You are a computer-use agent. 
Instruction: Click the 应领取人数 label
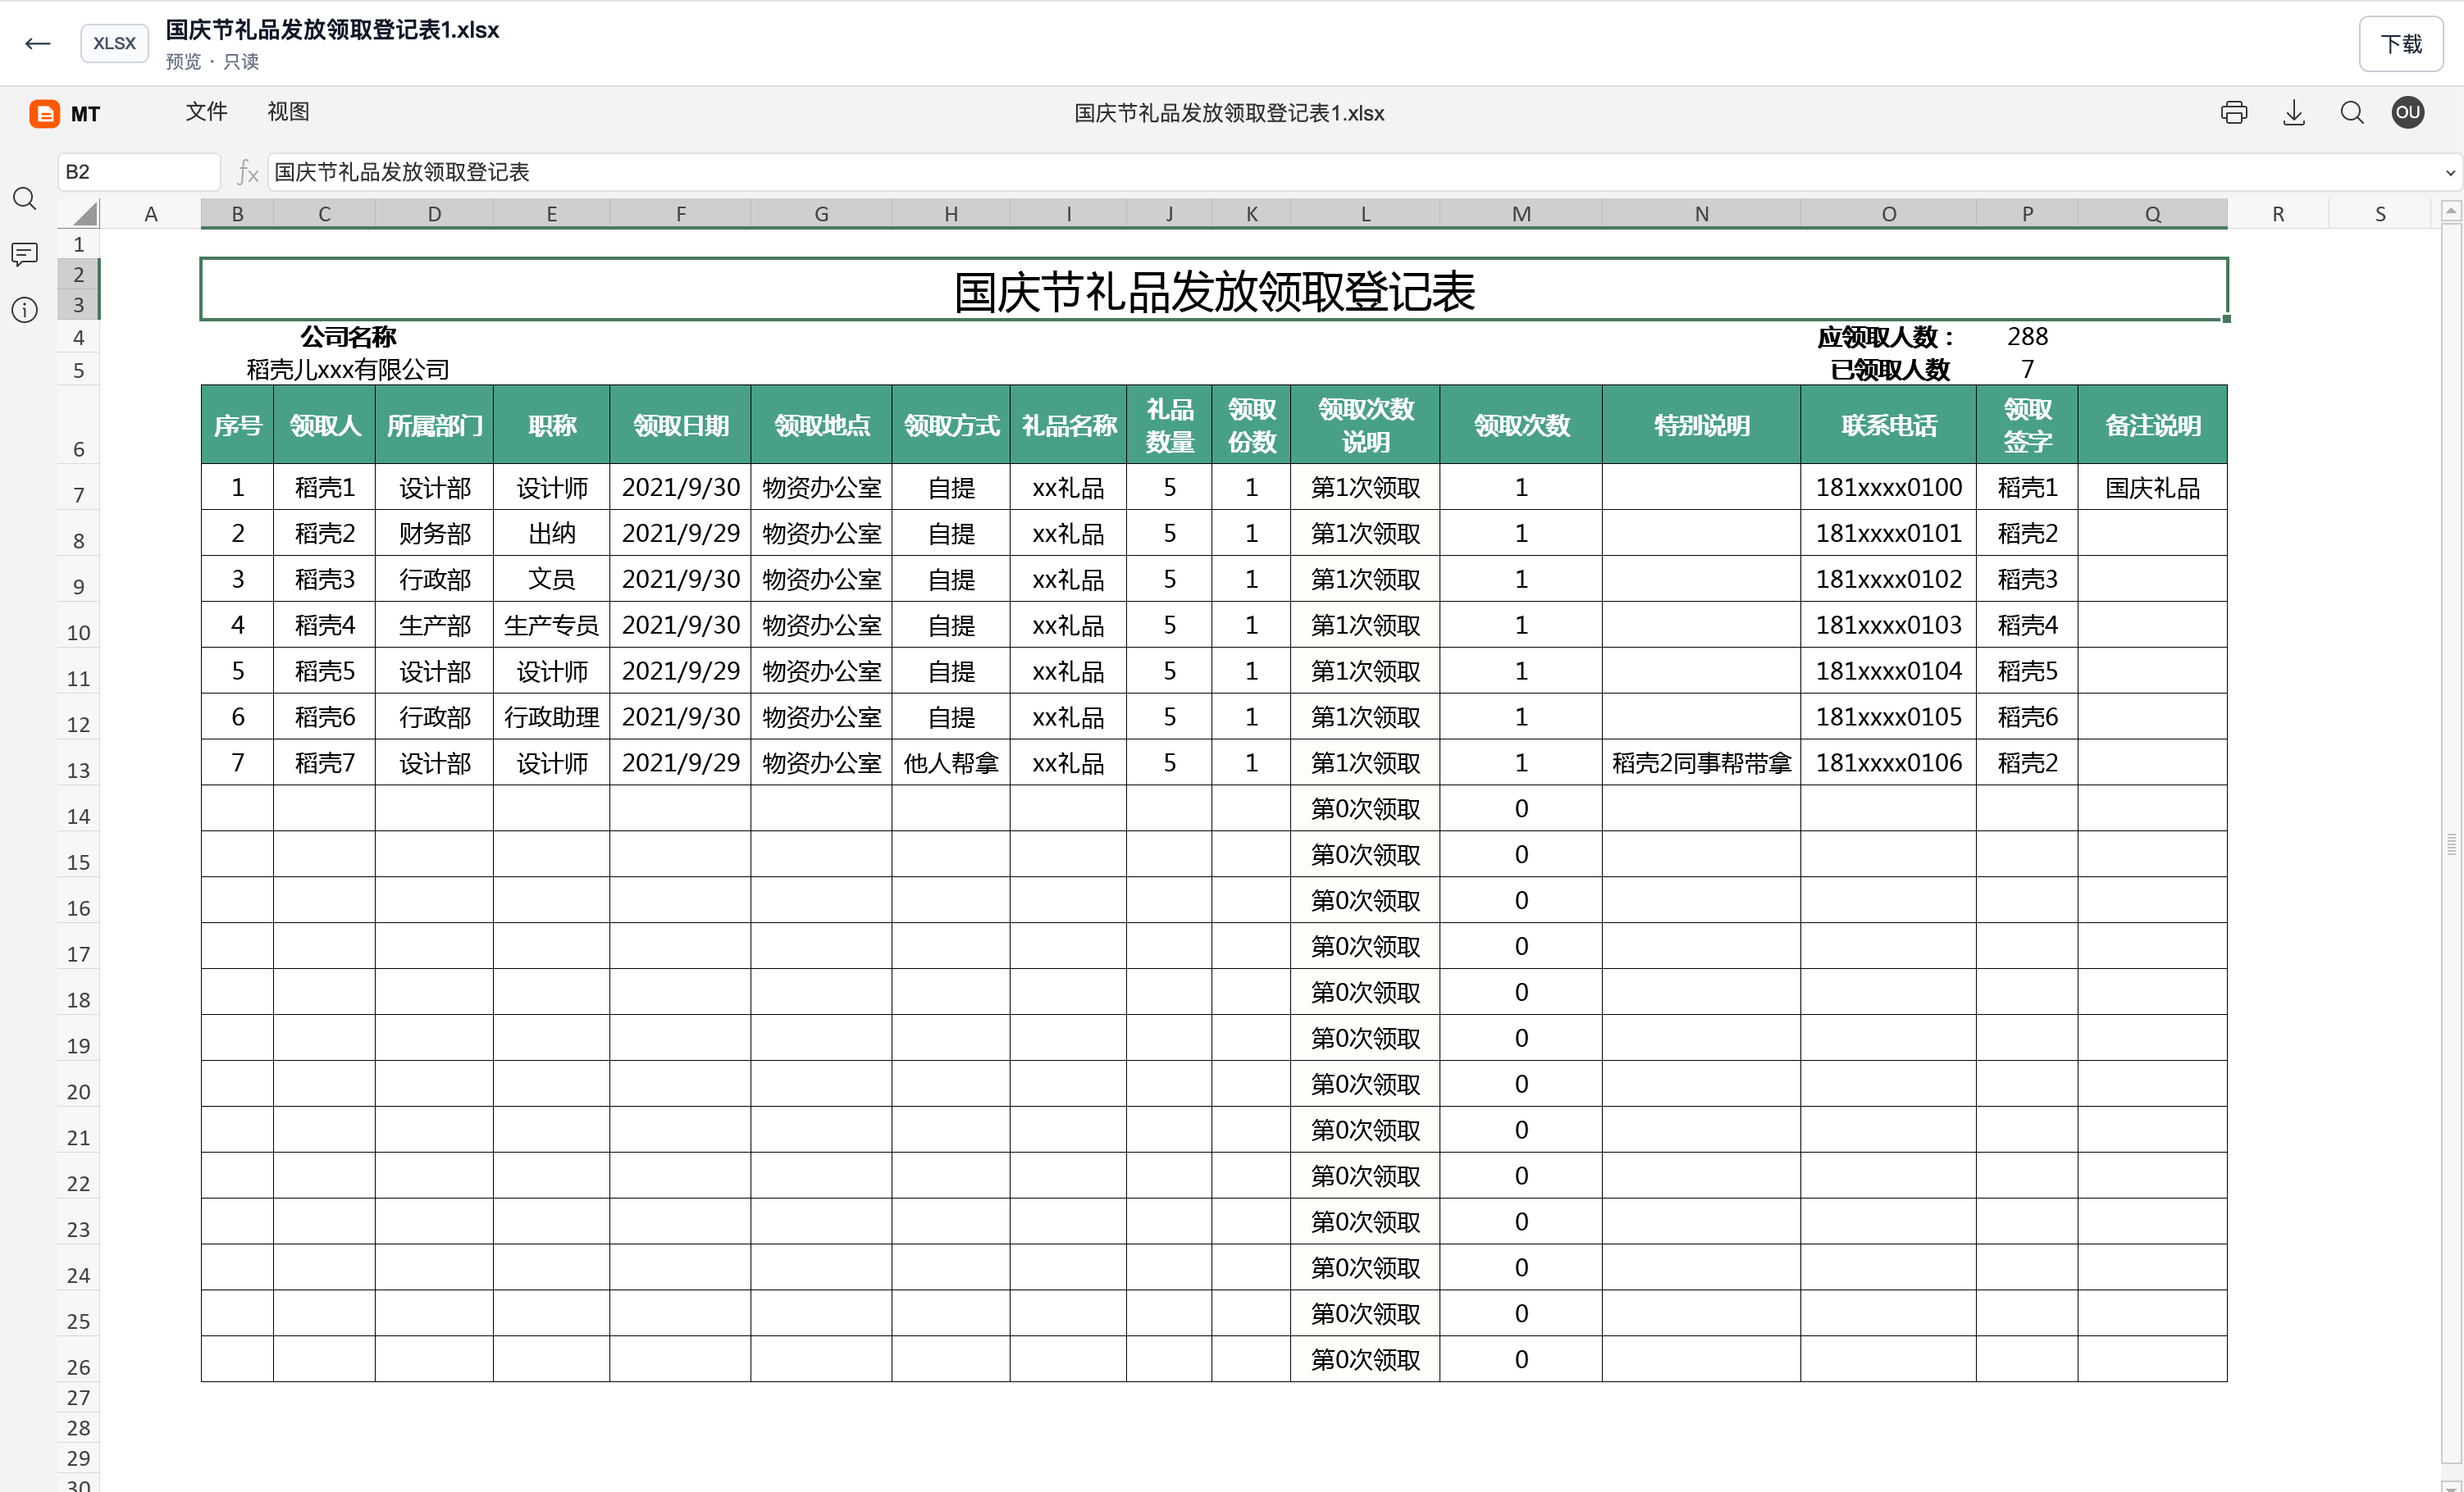click(1885, 337)
